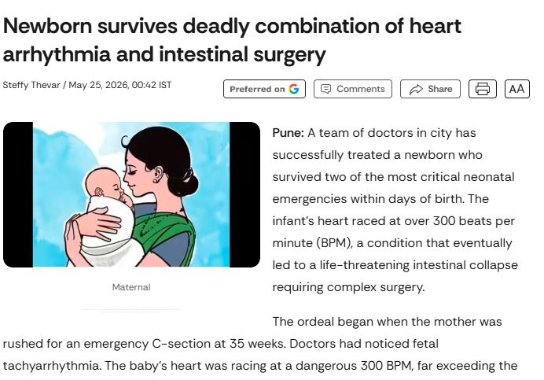Click the speech bubble comments icon

pyautogui.click(x=325, y=89)
